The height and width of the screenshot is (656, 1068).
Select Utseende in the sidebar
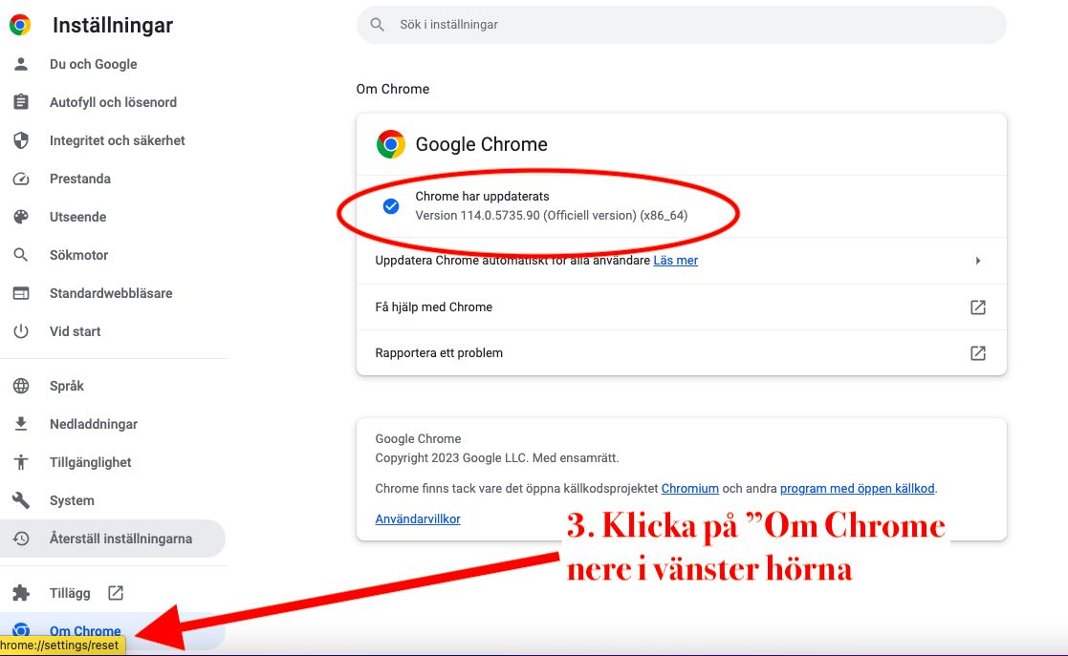click(77, 217)
